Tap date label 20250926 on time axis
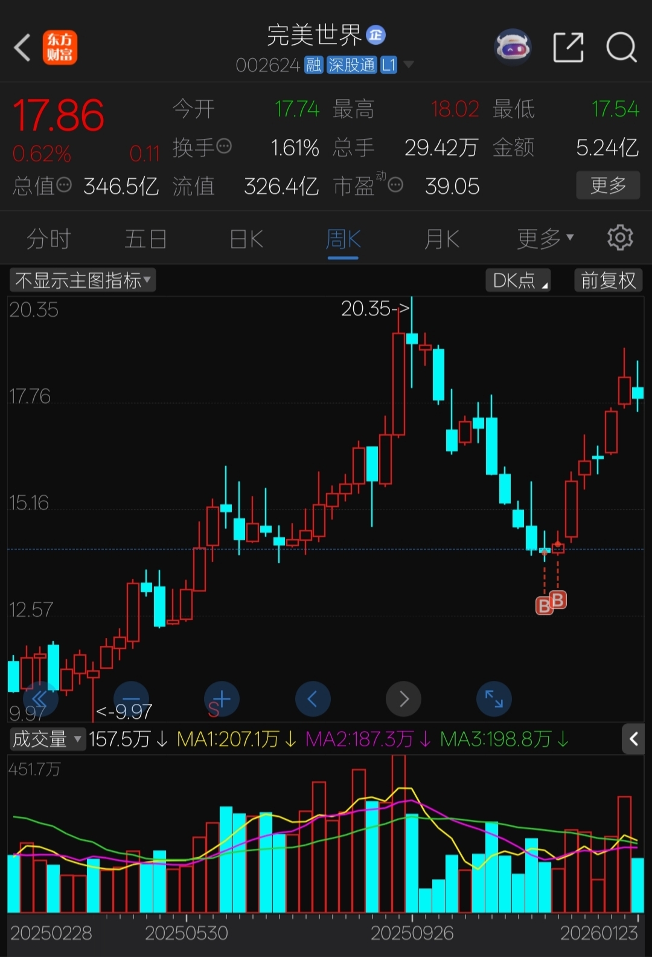Viewport: 652px width, 957px height. coord(412,933)
